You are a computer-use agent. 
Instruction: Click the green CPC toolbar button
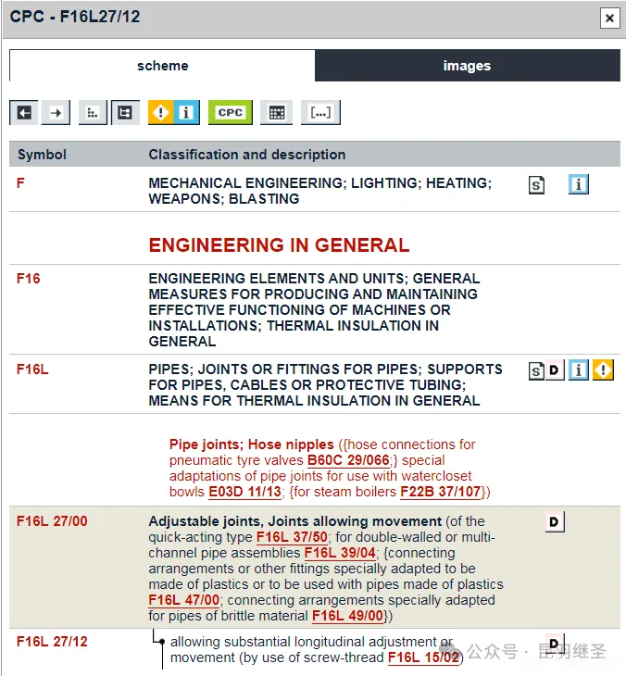click(x=230, y=113)
